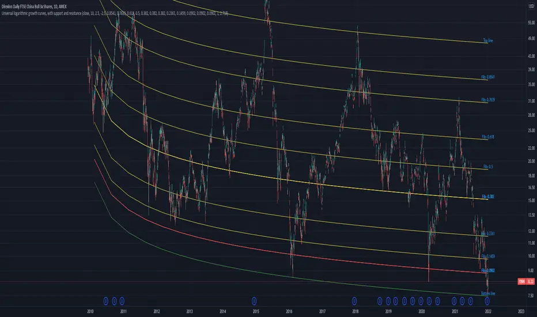The image size is (537, 317).
Task: Click the middle marker between 2010 and 2011
Action: (115, 301)
